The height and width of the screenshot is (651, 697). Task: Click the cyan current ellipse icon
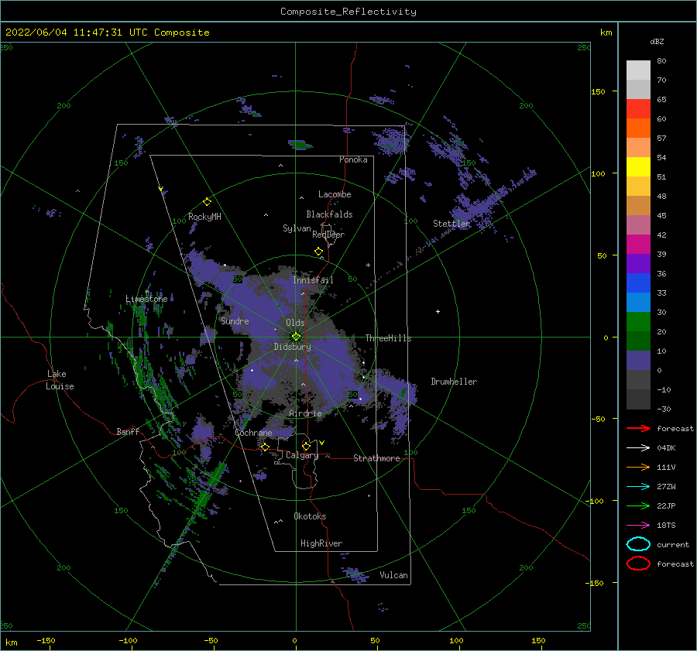tap(638, 544)
